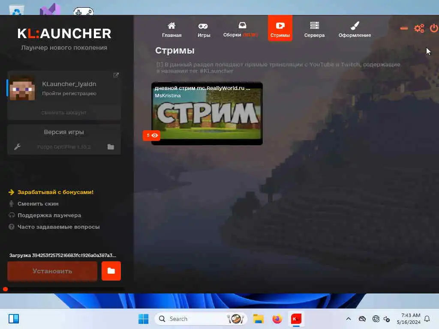Switch to the Игры tab

204,30
